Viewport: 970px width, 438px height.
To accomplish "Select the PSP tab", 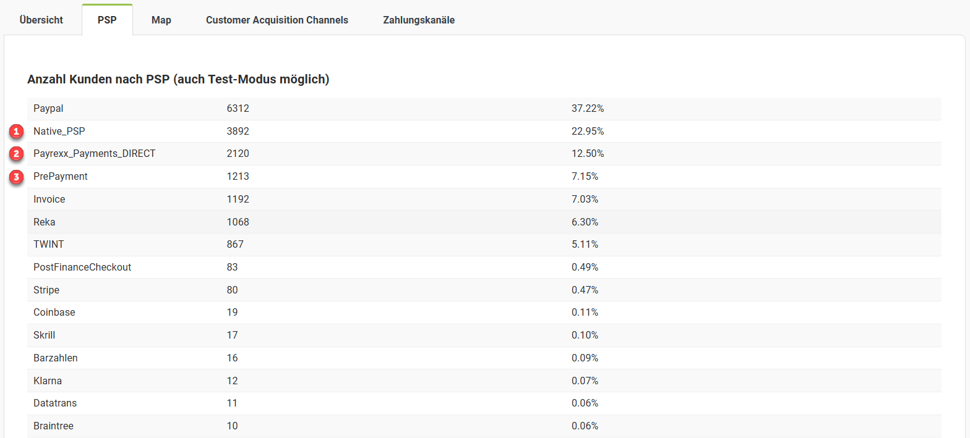I will 107,20.
